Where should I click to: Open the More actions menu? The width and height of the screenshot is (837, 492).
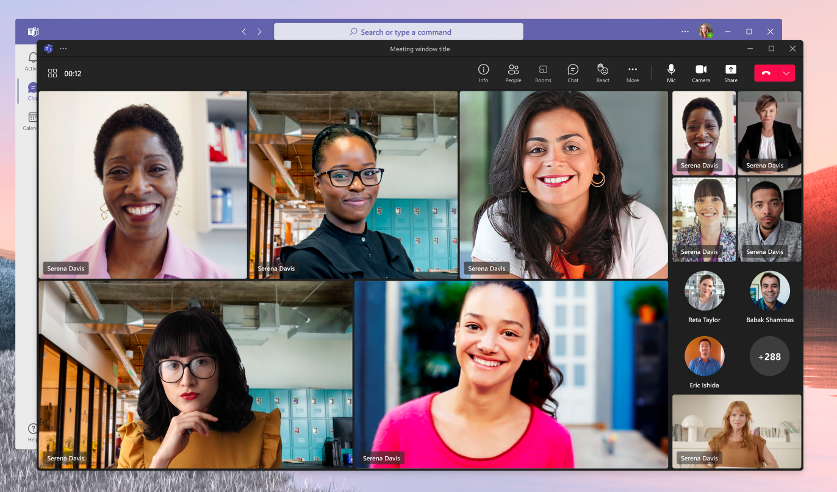tap(633, 72)
